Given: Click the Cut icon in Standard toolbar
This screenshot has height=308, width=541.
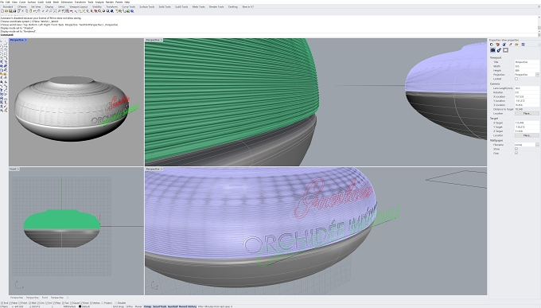Looking at the screenshot, I should point(23,11).
